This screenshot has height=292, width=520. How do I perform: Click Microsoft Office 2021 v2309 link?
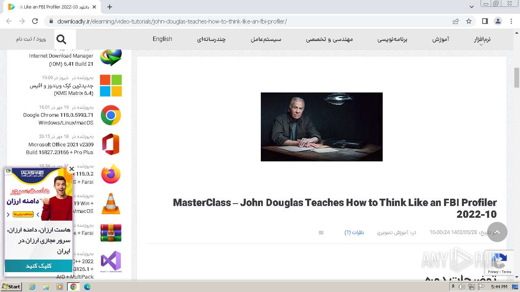60,148
